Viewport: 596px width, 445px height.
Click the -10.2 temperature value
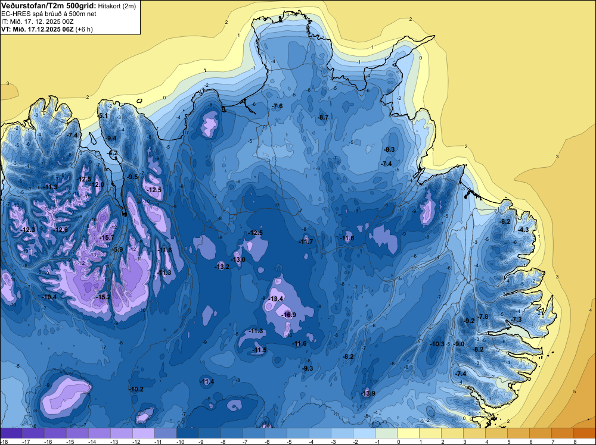click(x=136, y=389)
